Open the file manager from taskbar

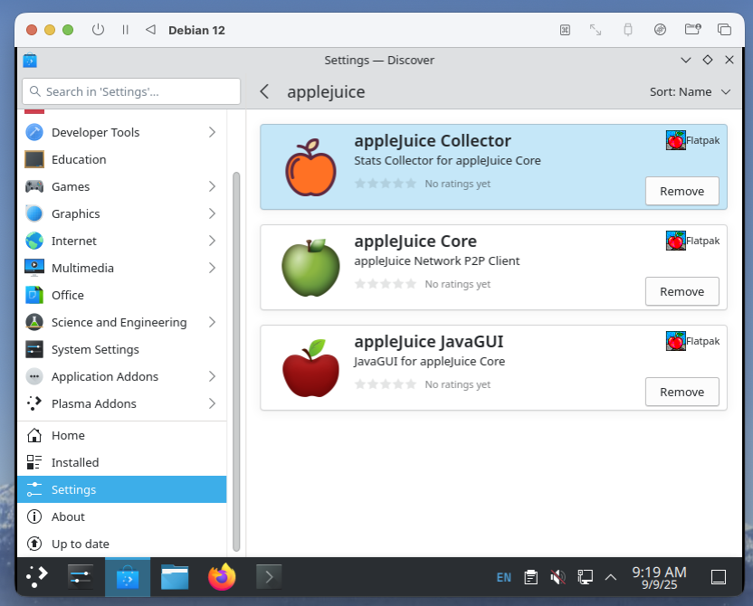(x=175, y=577)
